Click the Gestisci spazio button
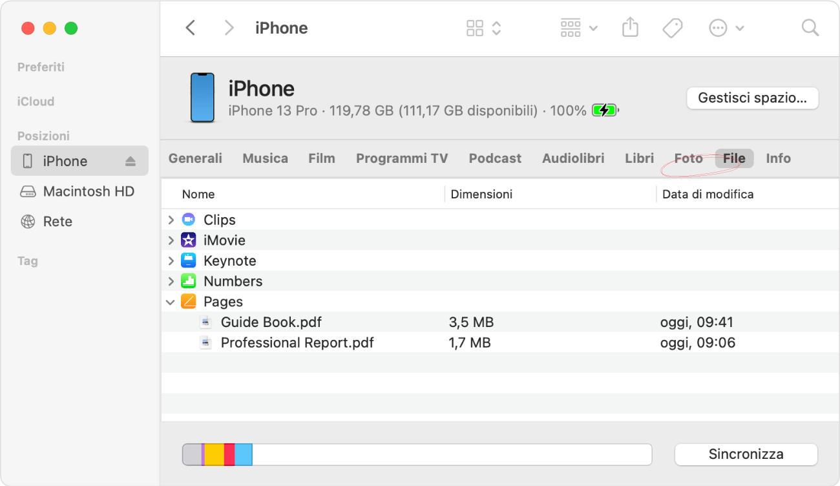Image resolution: width=840 pixels, height=486 pixels. pyautogui.click(x=751, y=98)
